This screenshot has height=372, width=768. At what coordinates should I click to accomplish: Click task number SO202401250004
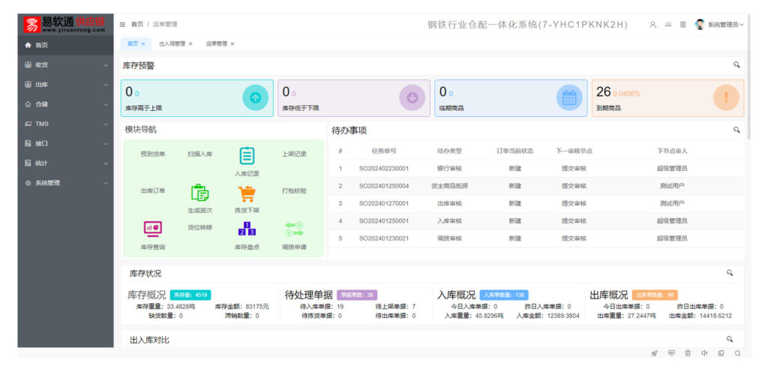(383, 186)
